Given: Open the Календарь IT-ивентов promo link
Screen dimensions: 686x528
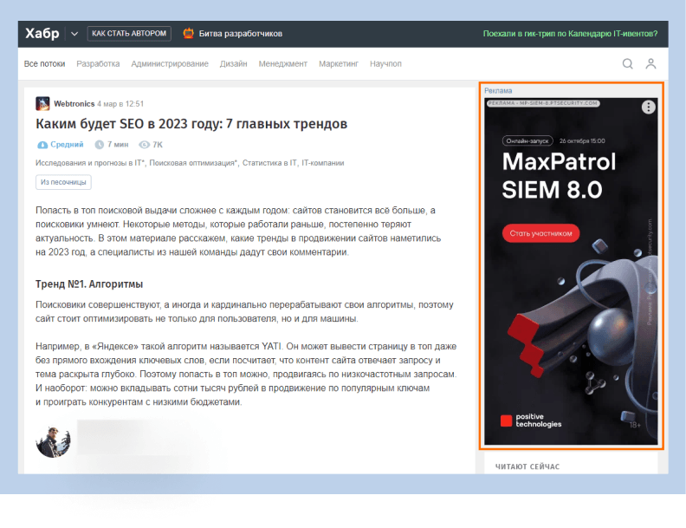Looking at the screenshot, I should click(x=570, y=34).
